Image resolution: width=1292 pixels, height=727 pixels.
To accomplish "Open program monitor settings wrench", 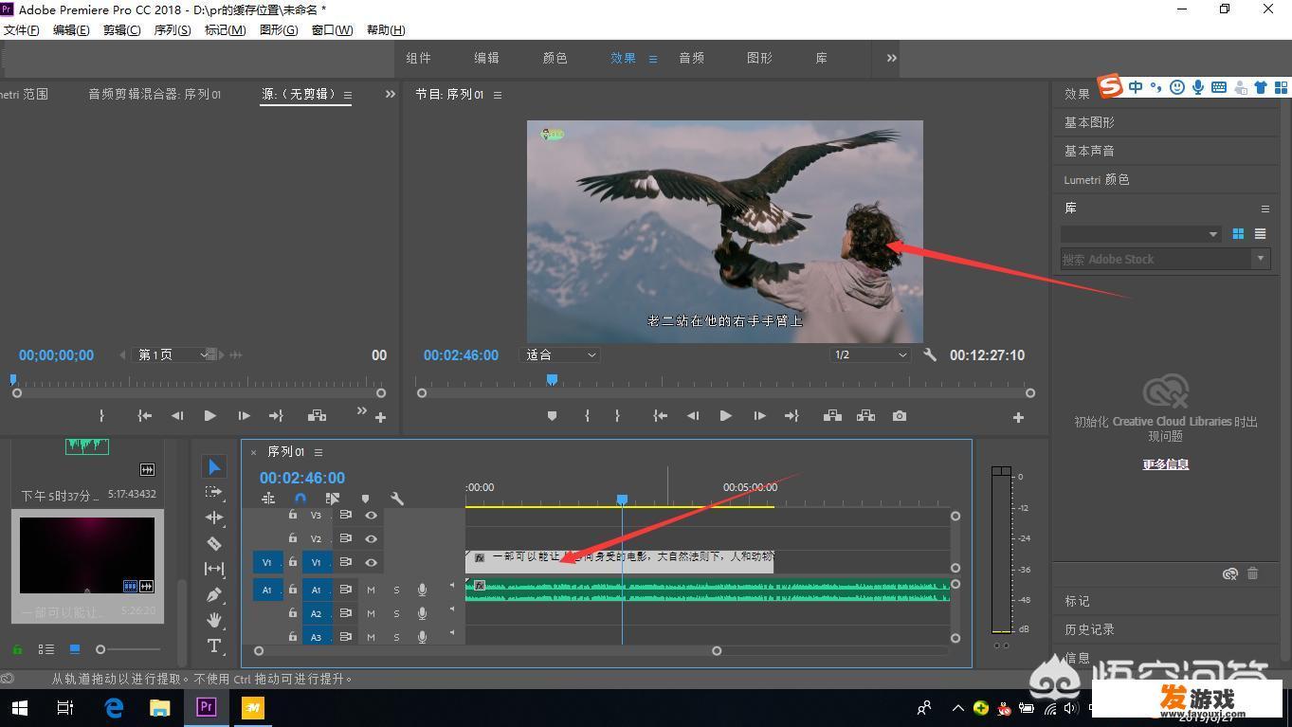I will [930, 354].
